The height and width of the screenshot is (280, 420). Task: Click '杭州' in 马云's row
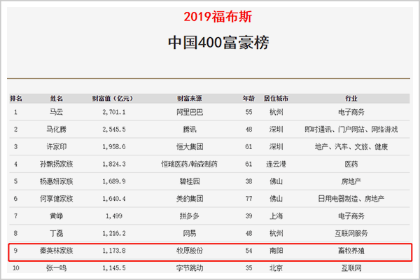276,112
